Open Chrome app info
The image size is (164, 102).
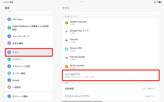pyautogui.click(x=111, y=40)
